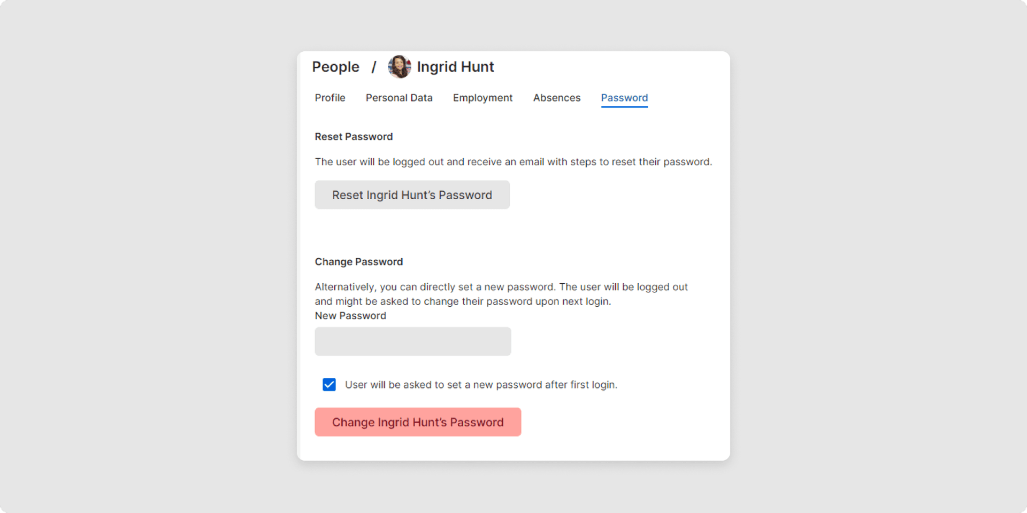Screen dimensions: 1027x513
Task: Uncheck the new password after login checkbox
Action: [x=329, y=385]
